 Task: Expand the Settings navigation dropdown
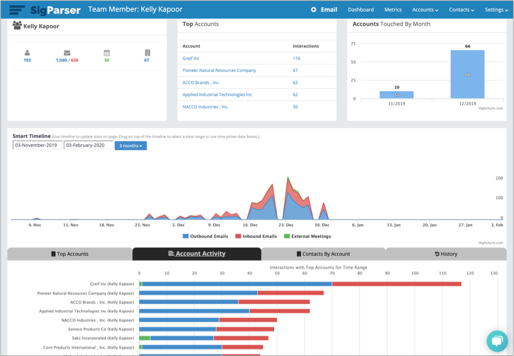click(x=496, y=10)
